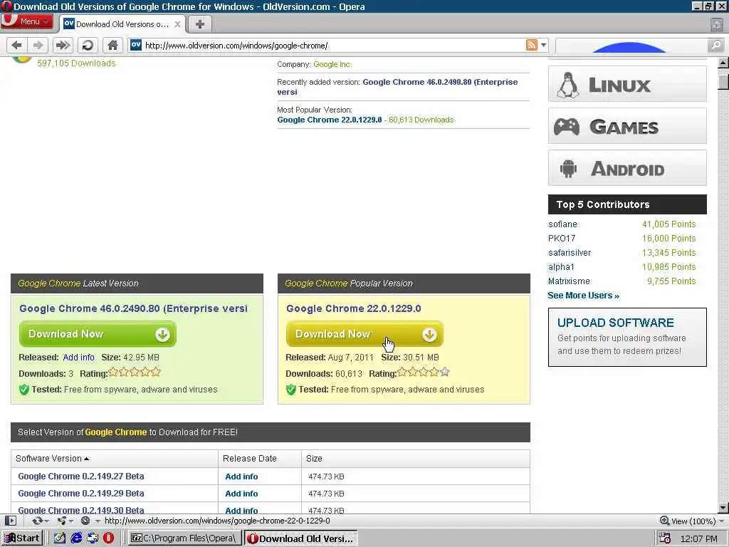Click the notepad quick launch icon
The height and width of the screenshot is (547, 729).
(x=60, y=538)
